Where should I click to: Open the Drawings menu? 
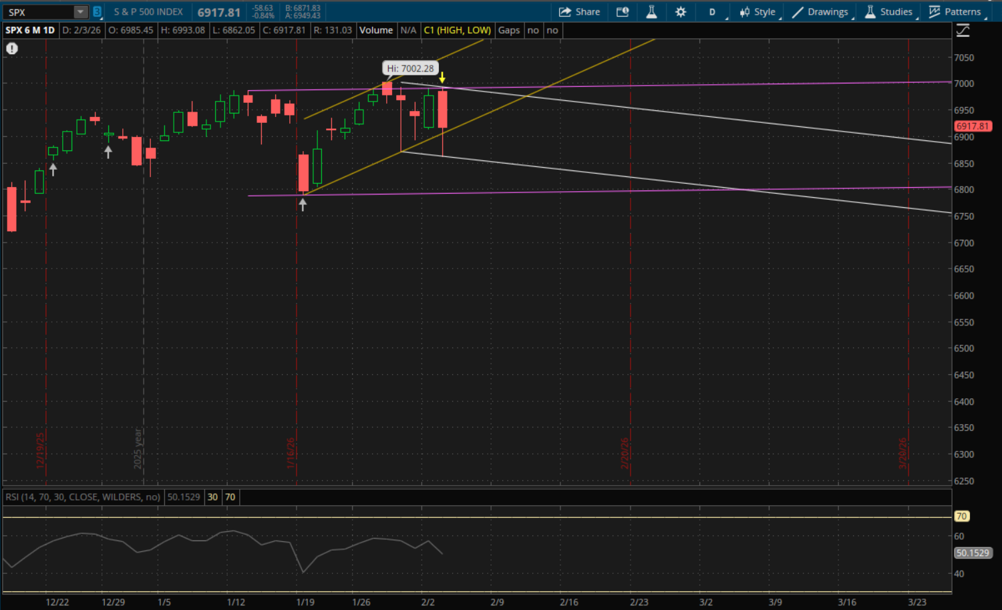coord(820,12)
